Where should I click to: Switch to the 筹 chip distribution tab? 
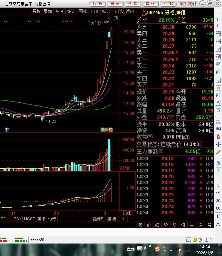pos(209,225)
